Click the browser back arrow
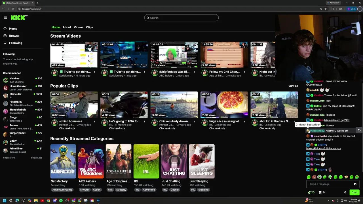363x204 pixels. click(3, 9)
